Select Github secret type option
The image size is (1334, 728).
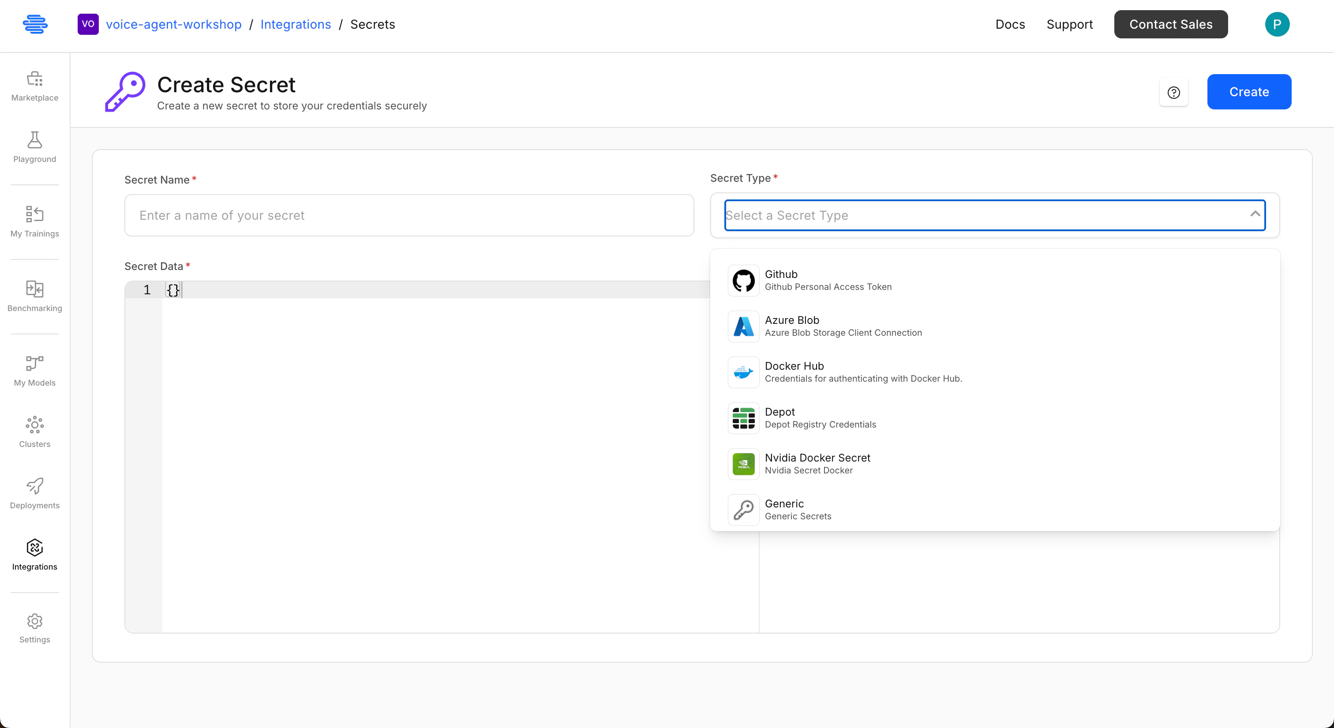828,280
